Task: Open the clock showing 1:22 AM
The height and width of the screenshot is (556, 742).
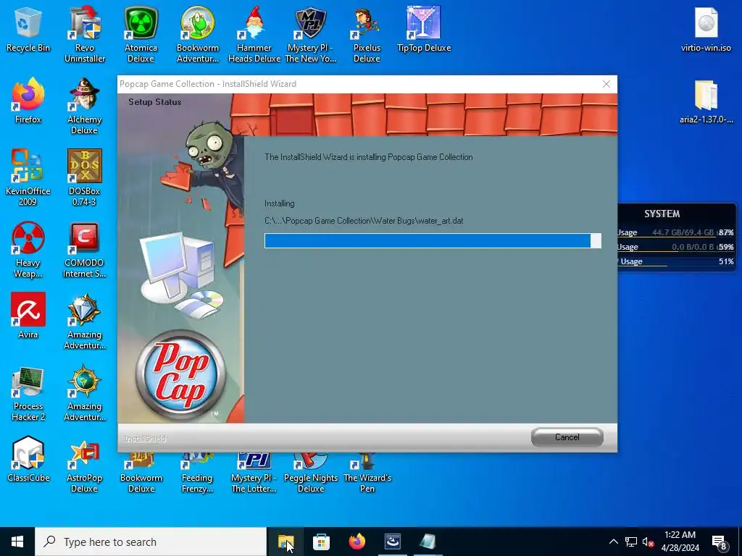Action: pyautogui.click(x=680, y=542)
